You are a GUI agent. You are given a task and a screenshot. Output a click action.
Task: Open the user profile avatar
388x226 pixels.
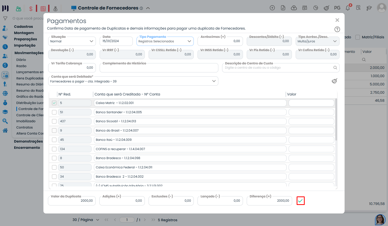coord(382,8)
